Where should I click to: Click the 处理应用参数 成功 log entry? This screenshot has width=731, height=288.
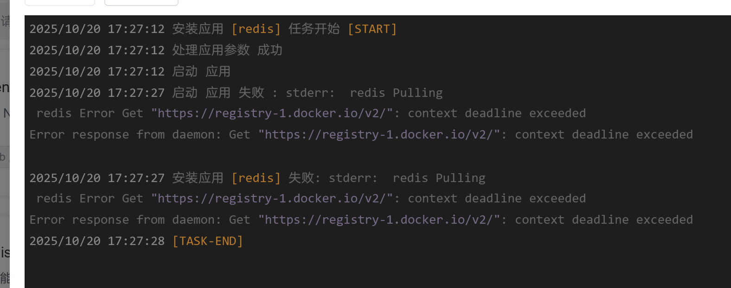pyautogui.click(x=227, y=50)
